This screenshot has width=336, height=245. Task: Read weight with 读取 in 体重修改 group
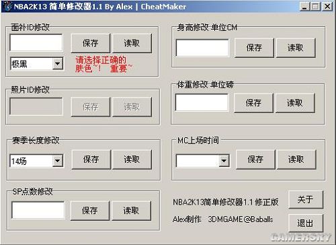click(295, 103)
